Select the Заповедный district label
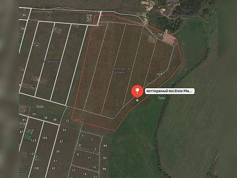This screenshot has height=178, width=237. [x=51, y=61]
